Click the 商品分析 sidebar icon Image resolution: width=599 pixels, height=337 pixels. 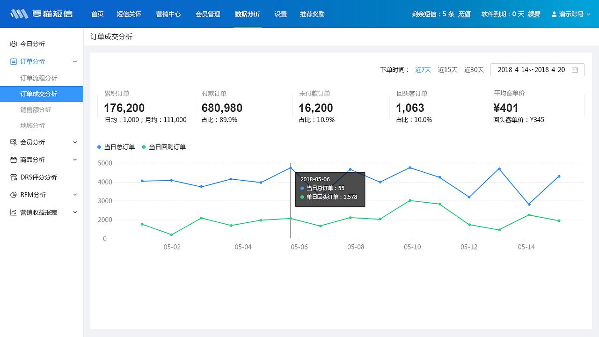pos(15,160)
